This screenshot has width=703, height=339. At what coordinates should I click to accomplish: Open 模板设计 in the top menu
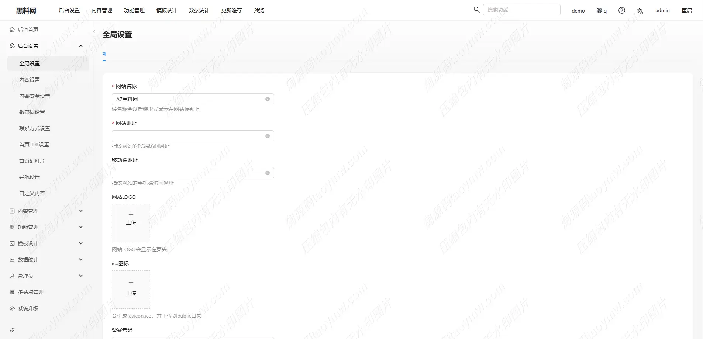167,10
